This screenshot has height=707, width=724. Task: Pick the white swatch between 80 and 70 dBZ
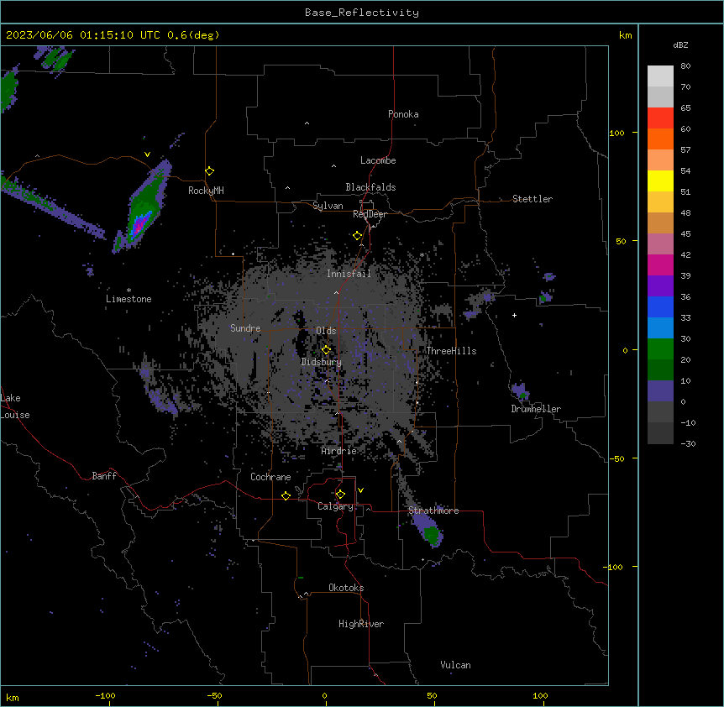click(660, 76)
